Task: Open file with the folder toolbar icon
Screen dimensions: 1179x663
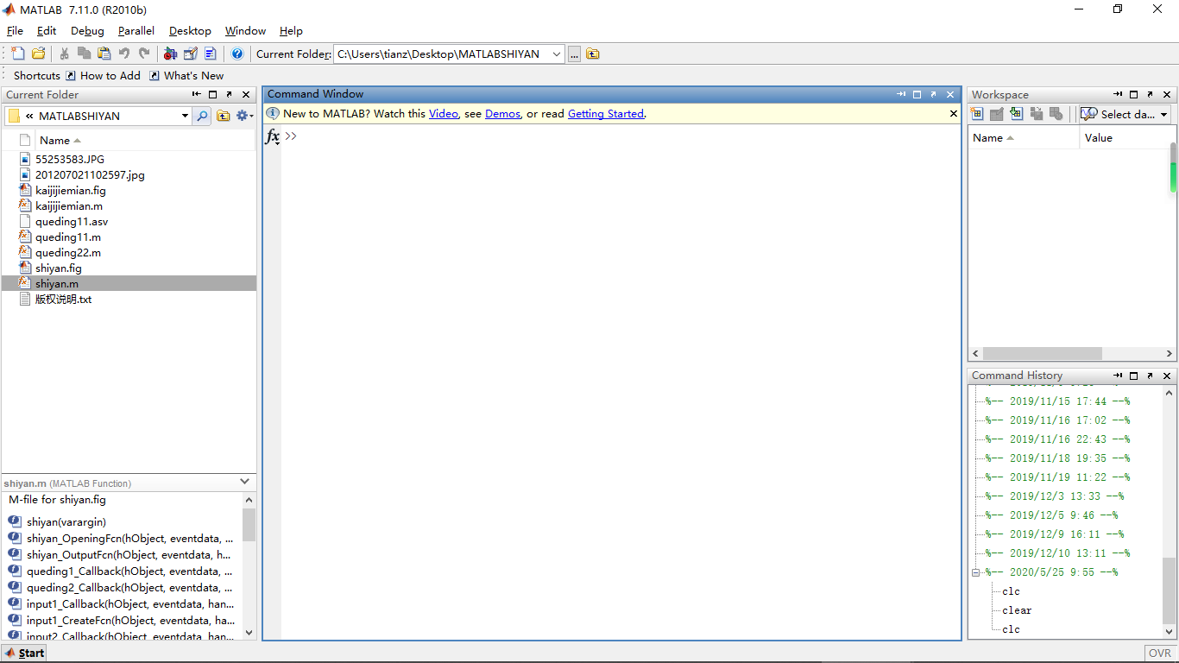Action: click(39, 54)
